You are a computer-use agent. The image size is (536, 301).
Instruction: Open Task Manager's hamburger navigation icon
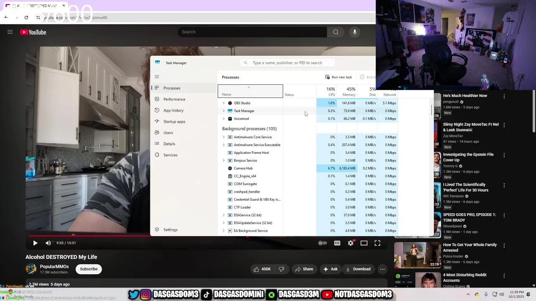[x=157, y=77]
